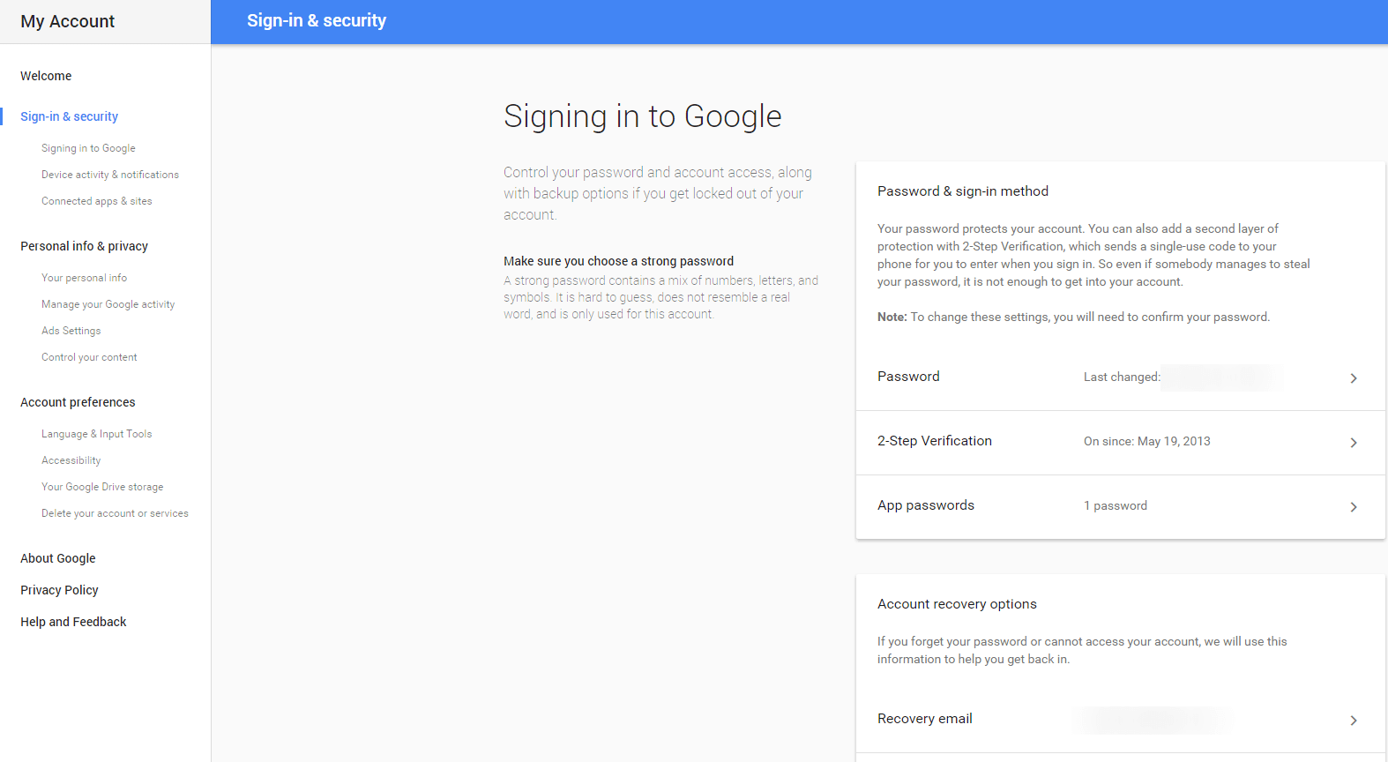Open Your personal info link

[x=84, y=278]
